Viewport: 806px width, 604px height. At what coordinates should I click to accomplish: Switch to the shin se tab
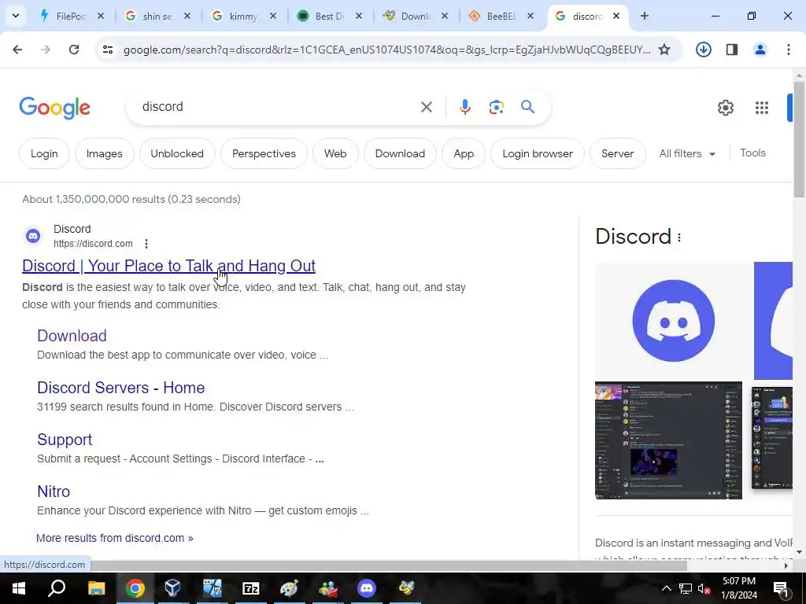[158, 16]
